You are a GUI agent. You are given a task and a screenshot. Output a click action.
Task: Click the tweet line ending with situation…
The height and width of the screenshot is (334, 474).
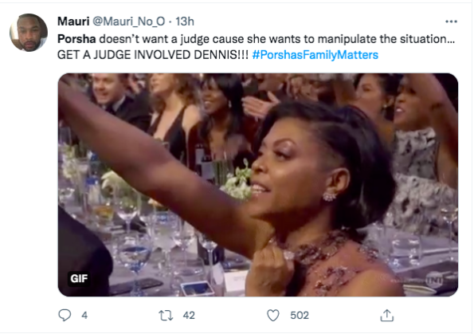[256, 39]
